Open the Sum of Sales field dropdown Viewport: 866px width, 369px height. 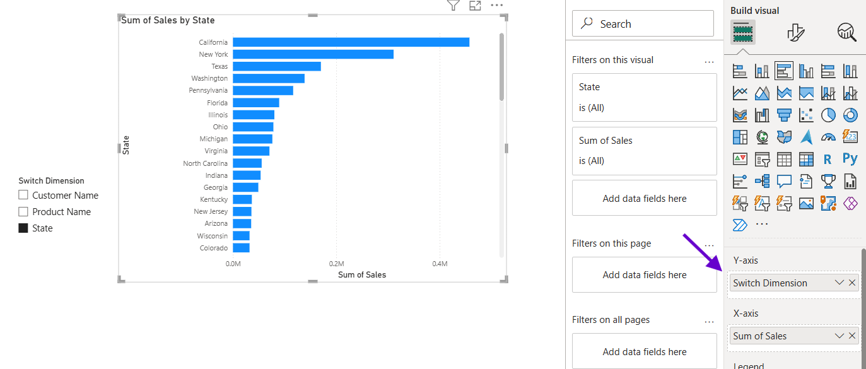coord(839,336)
